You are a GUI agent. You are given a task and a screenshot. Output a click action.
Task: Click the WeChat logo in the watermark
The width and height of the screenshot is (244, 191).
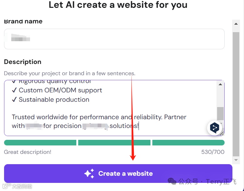172,181
